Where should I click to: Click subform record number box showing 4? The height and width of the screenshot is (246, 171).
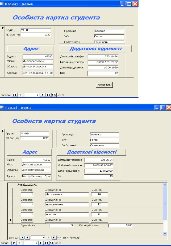(38, 237)
